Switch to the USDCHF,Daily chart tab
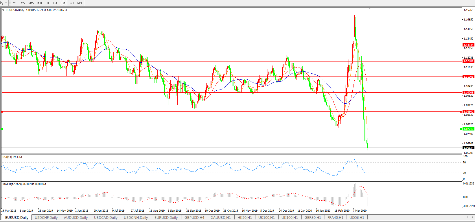 click(46, 218)
